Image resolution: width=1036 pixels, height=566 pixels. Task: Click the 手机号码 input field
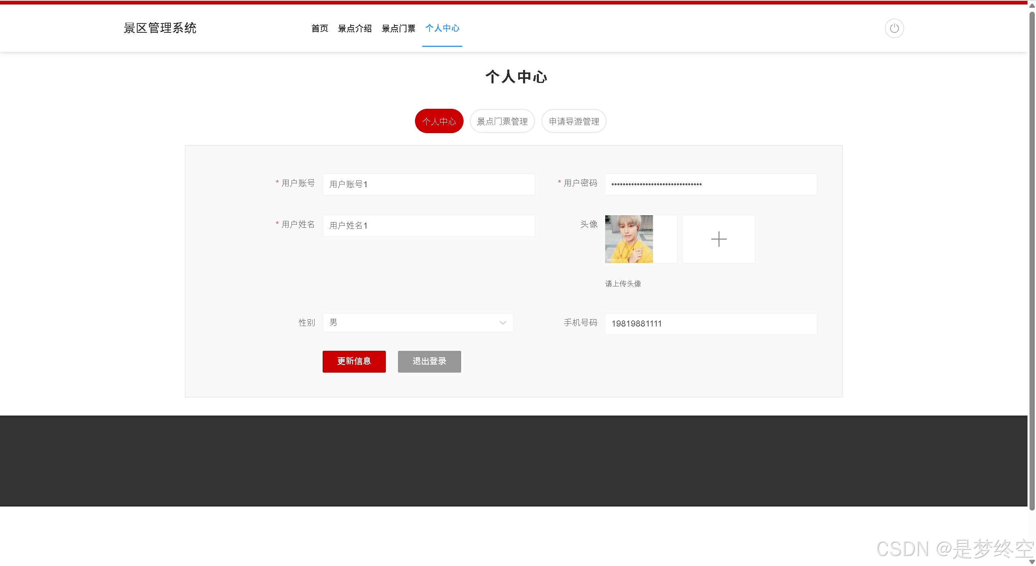(711, 324)
